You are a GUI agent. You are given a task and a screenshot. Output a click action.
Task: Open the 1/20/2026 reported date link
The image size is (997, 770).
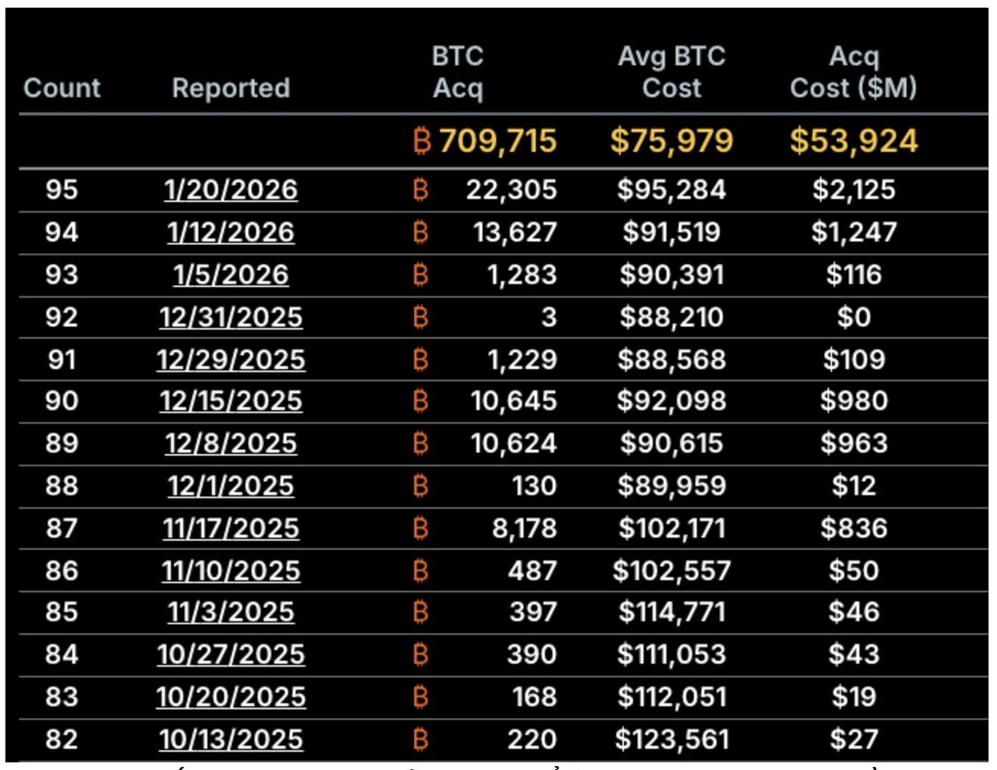(x=231, y=189)
